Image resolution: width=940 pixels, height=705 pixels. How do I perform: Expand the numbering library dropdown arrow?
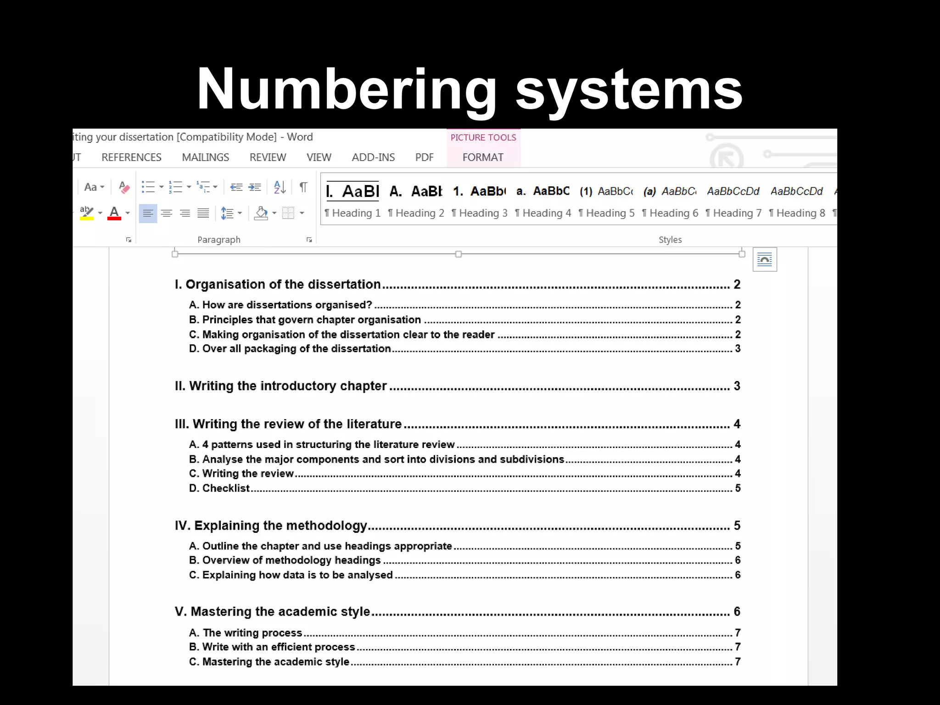pos(189,187)
